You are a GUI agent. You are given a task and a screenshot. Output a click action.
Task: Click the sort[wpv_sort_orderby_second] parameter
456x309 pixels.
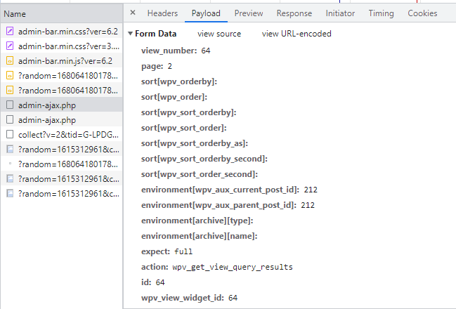204,159
